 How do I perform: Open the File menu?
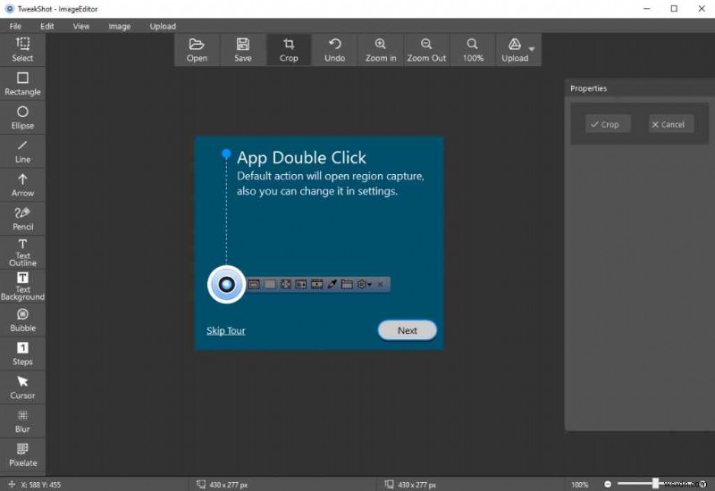point(15,26)
